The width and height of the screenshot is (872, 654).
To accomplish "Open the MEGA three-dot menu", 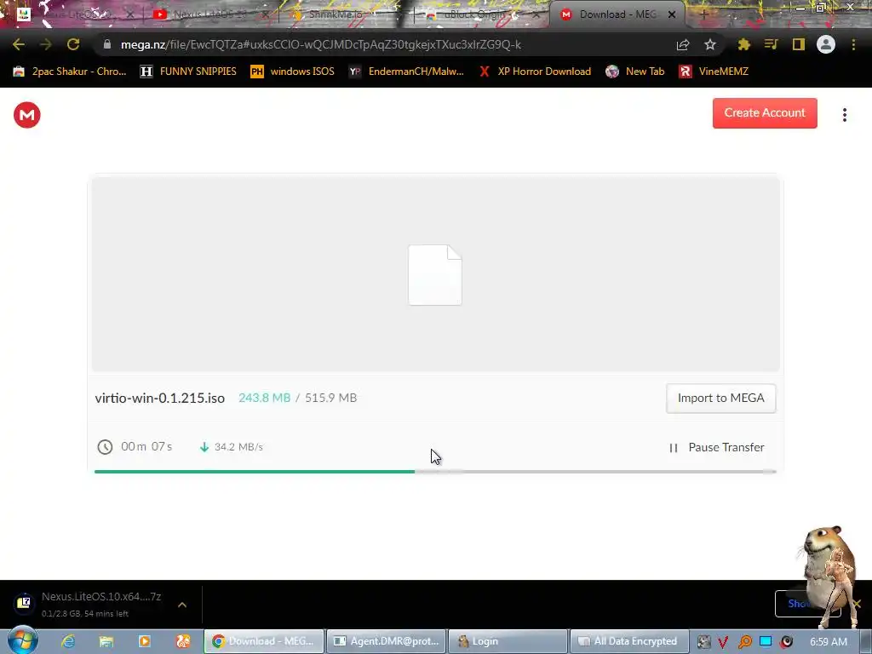I will 844,115.
